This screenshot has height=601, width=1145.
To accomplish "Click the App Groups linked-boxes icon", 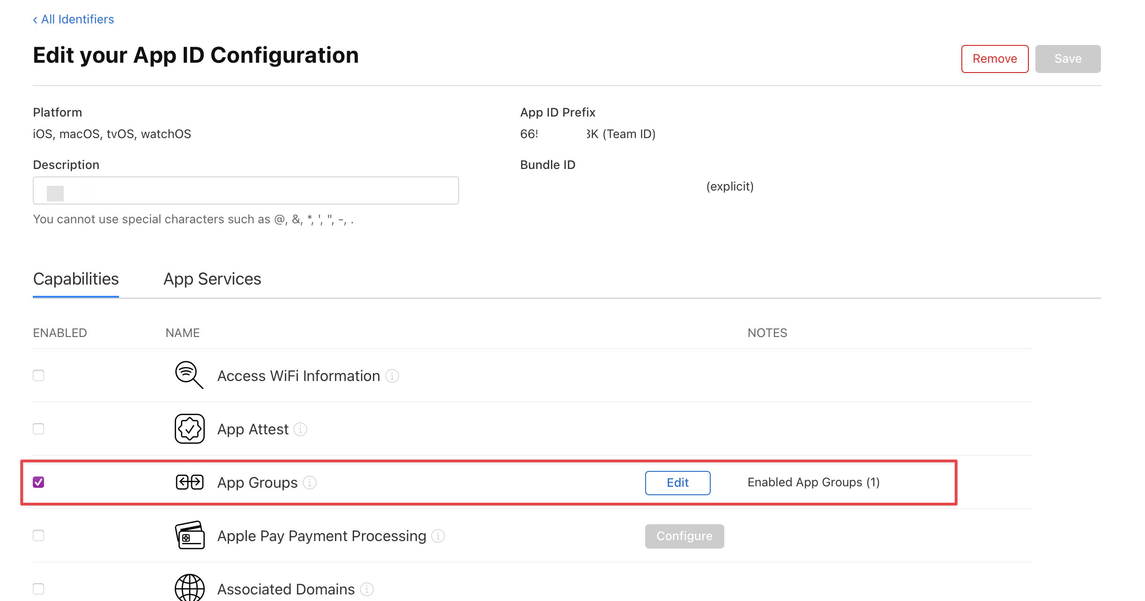I will (189, 482).
